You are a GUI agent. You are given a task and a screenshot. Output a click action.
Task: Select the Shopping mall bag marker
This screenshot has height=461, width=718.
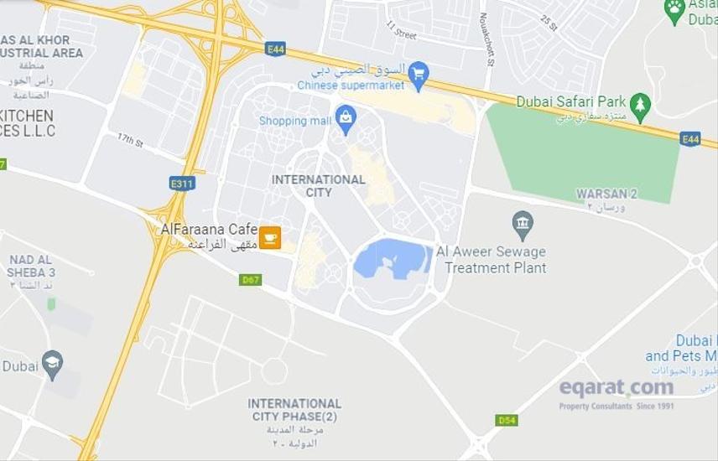tap(346, 119)
